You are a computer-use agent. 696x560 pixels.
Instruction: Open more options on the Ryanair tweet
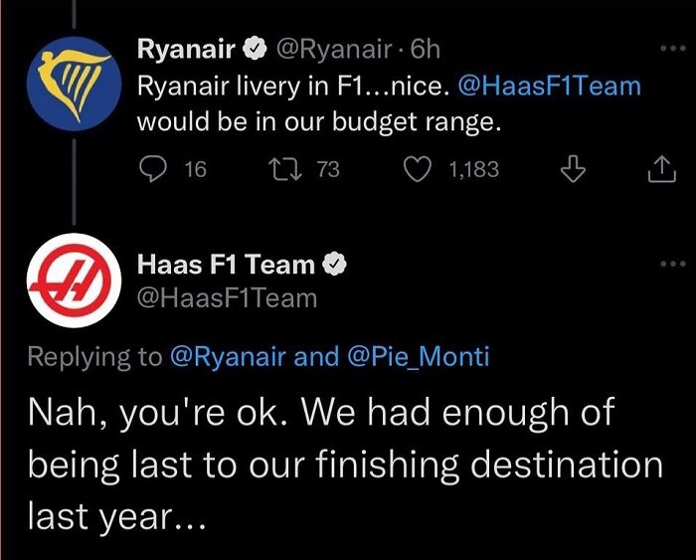point(673,49)
